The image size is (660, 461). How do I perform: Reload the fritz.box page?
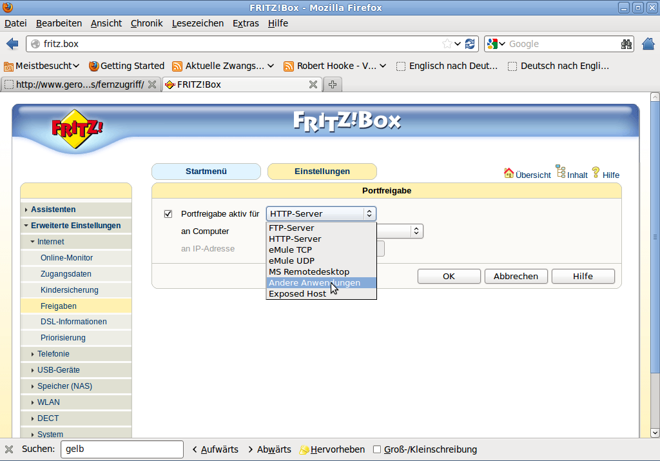pyautogui.click(x=470, y=44)
